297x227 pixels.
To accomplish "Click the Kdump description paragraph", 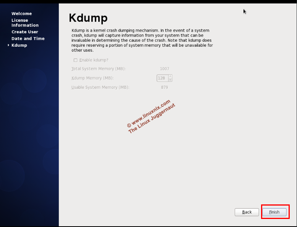I will [141, 40].
